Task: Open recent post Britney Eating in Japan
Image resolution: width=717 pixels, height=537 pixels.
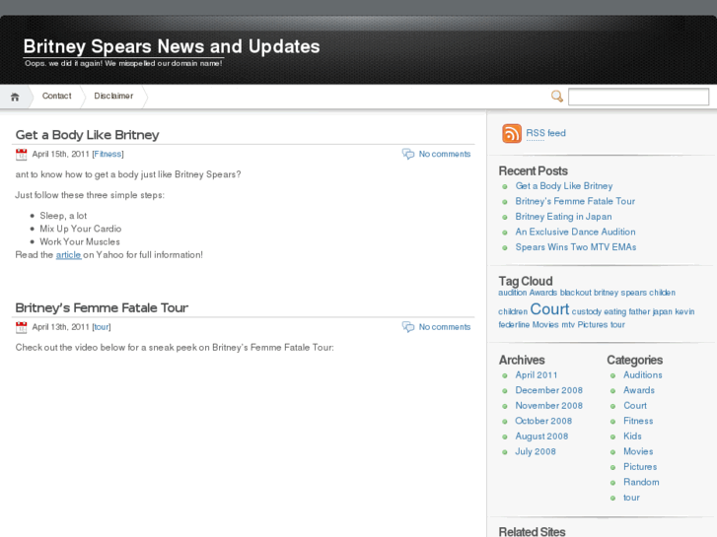Action: [x=563, y=217]
